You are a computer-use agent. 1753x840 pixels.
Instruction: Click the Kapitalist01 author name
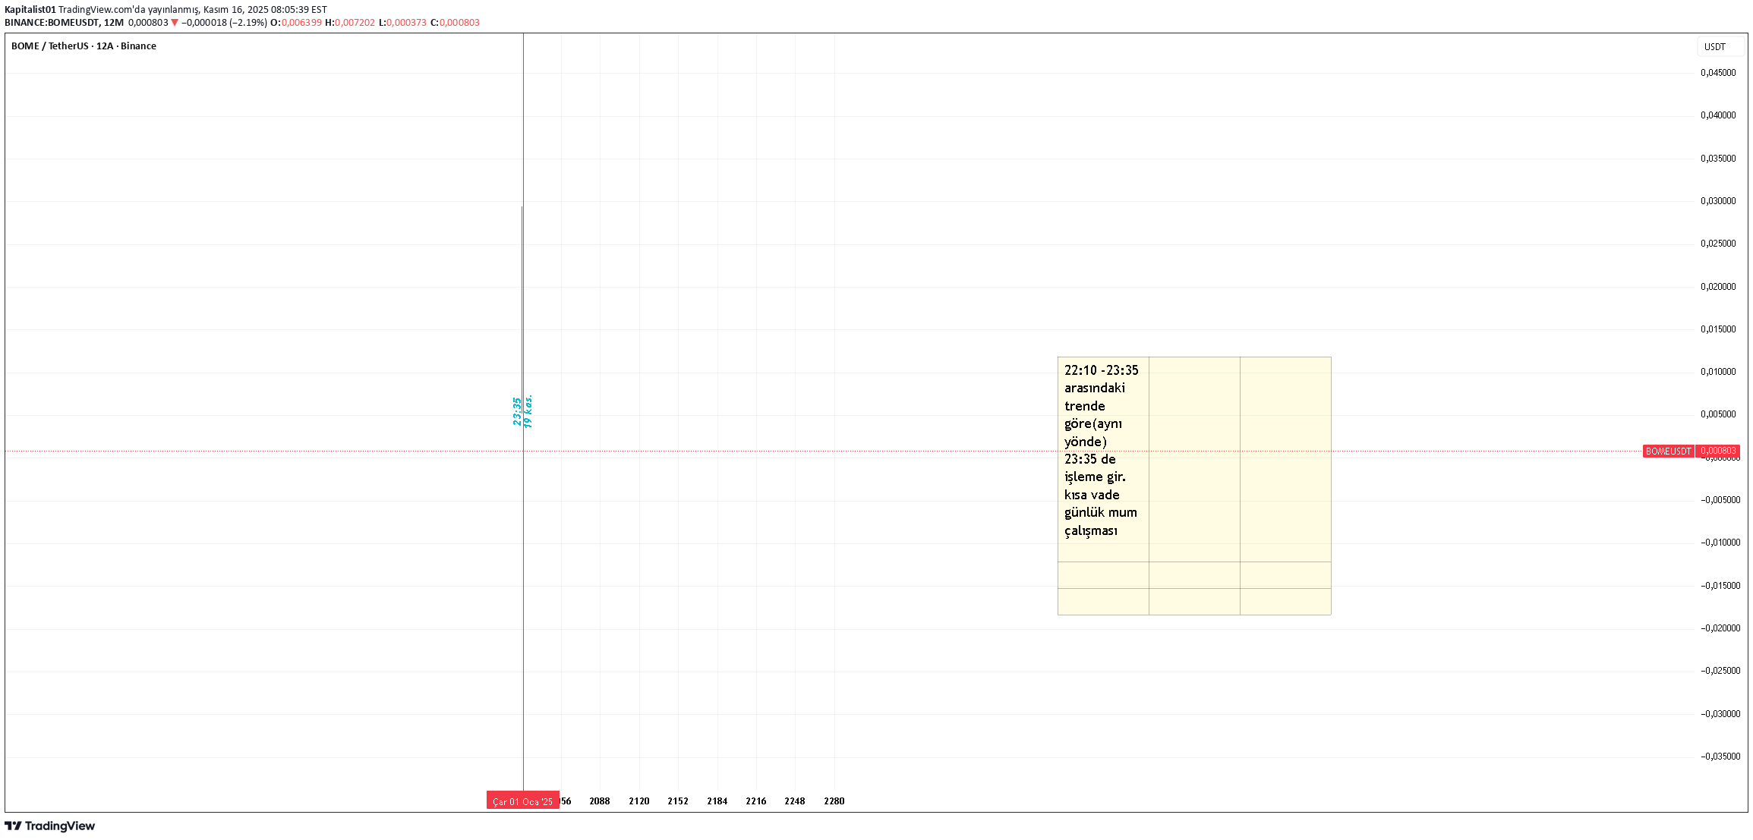[30, 10]
